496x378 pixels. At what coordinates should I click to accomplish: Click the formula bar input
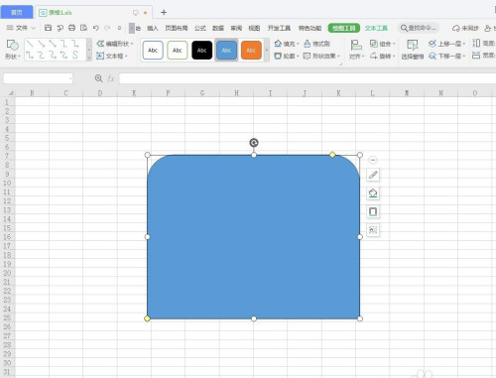point(308,78)
